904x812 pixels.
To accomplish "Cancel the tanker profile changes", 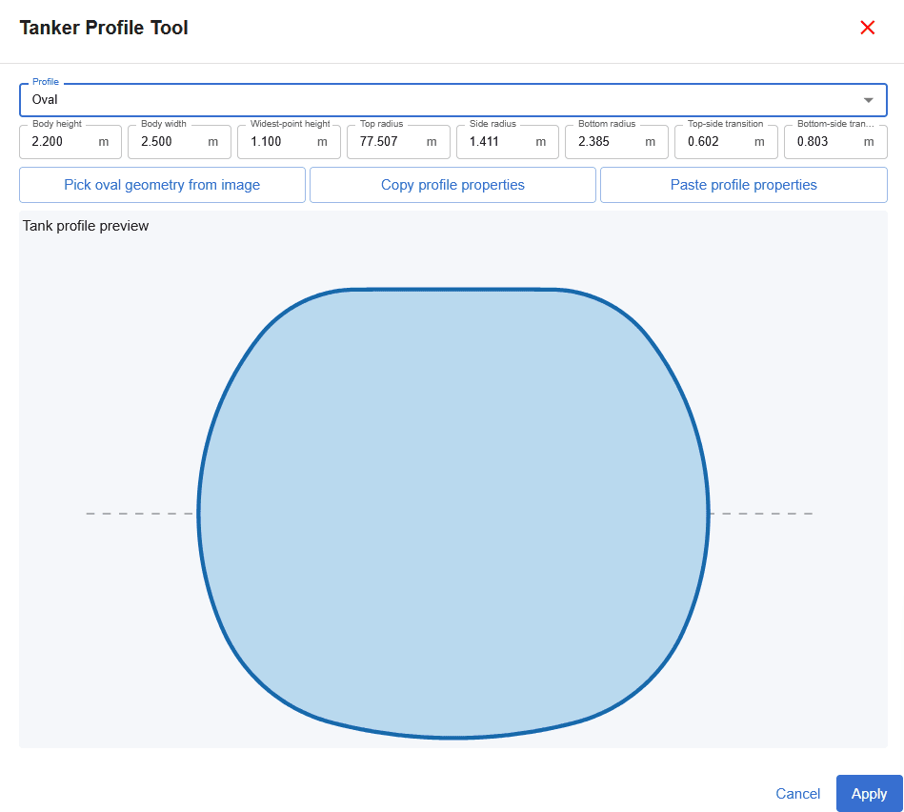I will click(797, 794).
